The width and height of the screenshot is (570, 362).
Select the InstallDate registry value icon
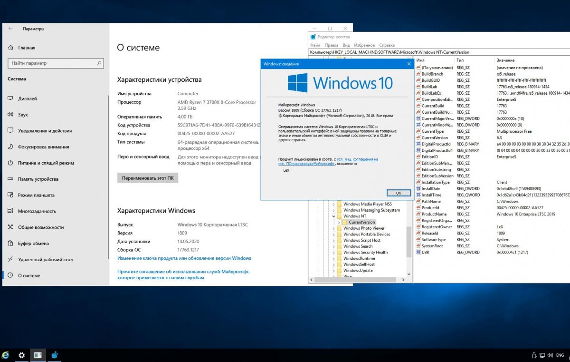point(418,188)
